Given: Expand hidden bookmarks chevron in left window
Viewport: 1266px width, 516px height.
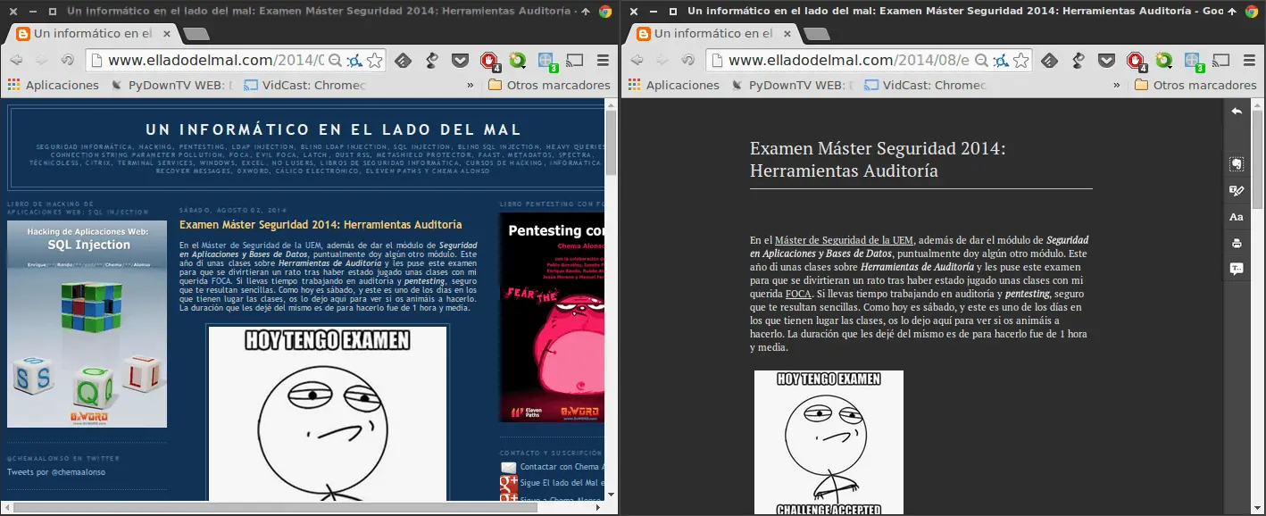Looking at the screenshot, I should point(471,85).
